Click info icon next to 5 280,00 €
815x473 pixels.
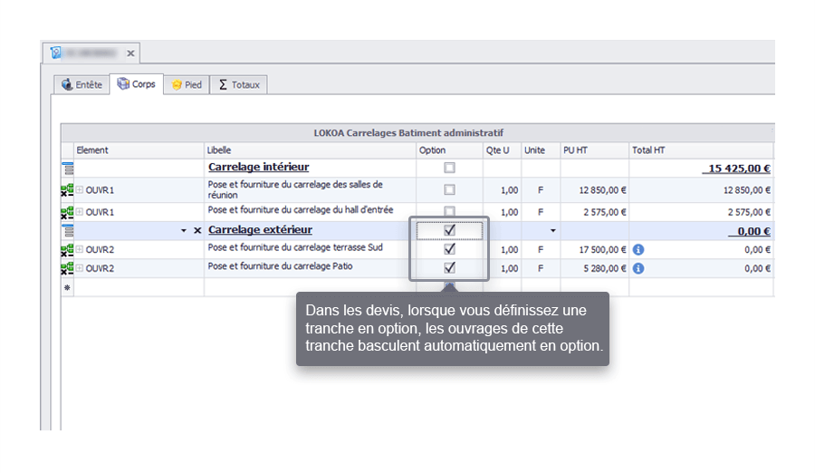pos(638,268)
